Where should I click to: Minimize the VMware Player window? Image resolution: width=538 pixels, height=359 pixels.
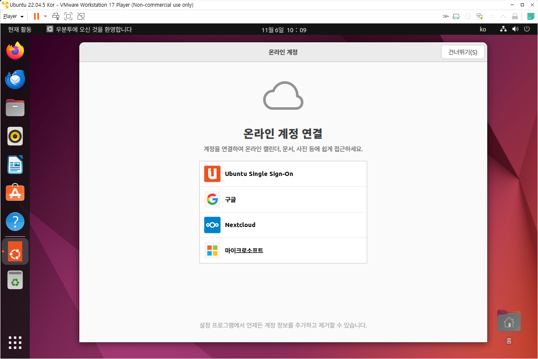512,5
